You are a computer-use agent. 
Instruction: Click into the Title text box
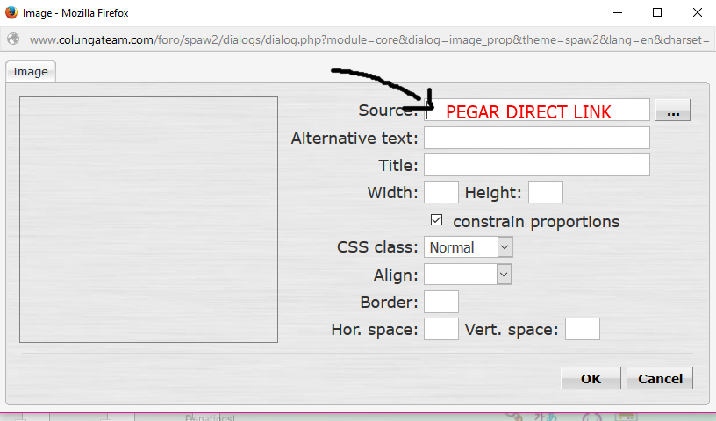tap(536, 165)
